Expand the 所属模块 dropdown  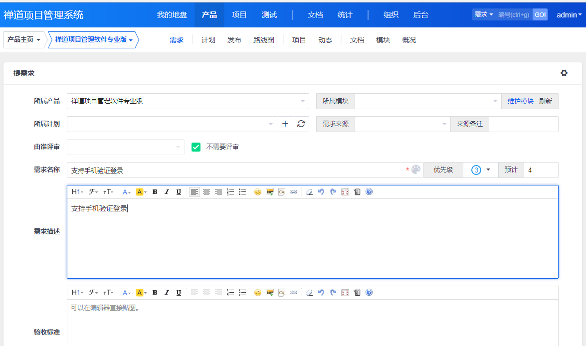[427, 101]
